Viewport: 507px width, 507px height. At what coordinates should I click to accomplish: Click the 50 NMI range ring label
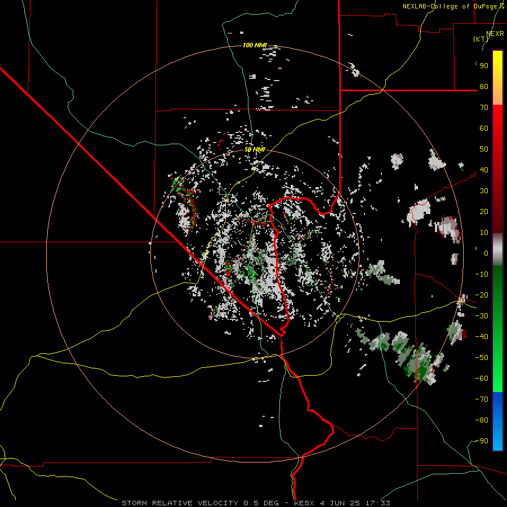click(255, 149)
